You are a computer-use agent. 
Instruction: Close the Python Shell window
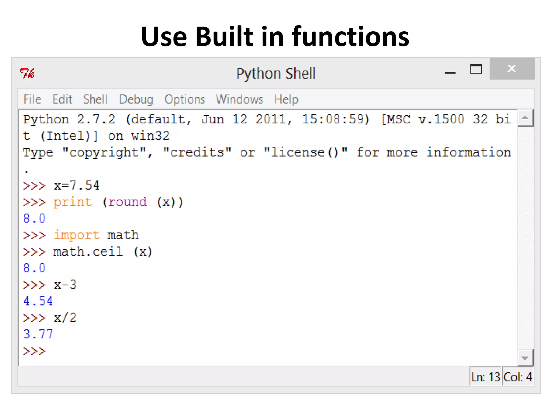coord(512,69)
